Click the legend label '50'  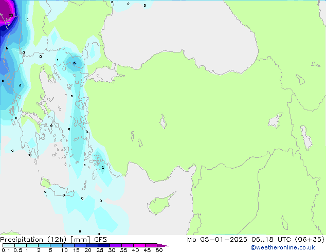click(159, 250)
